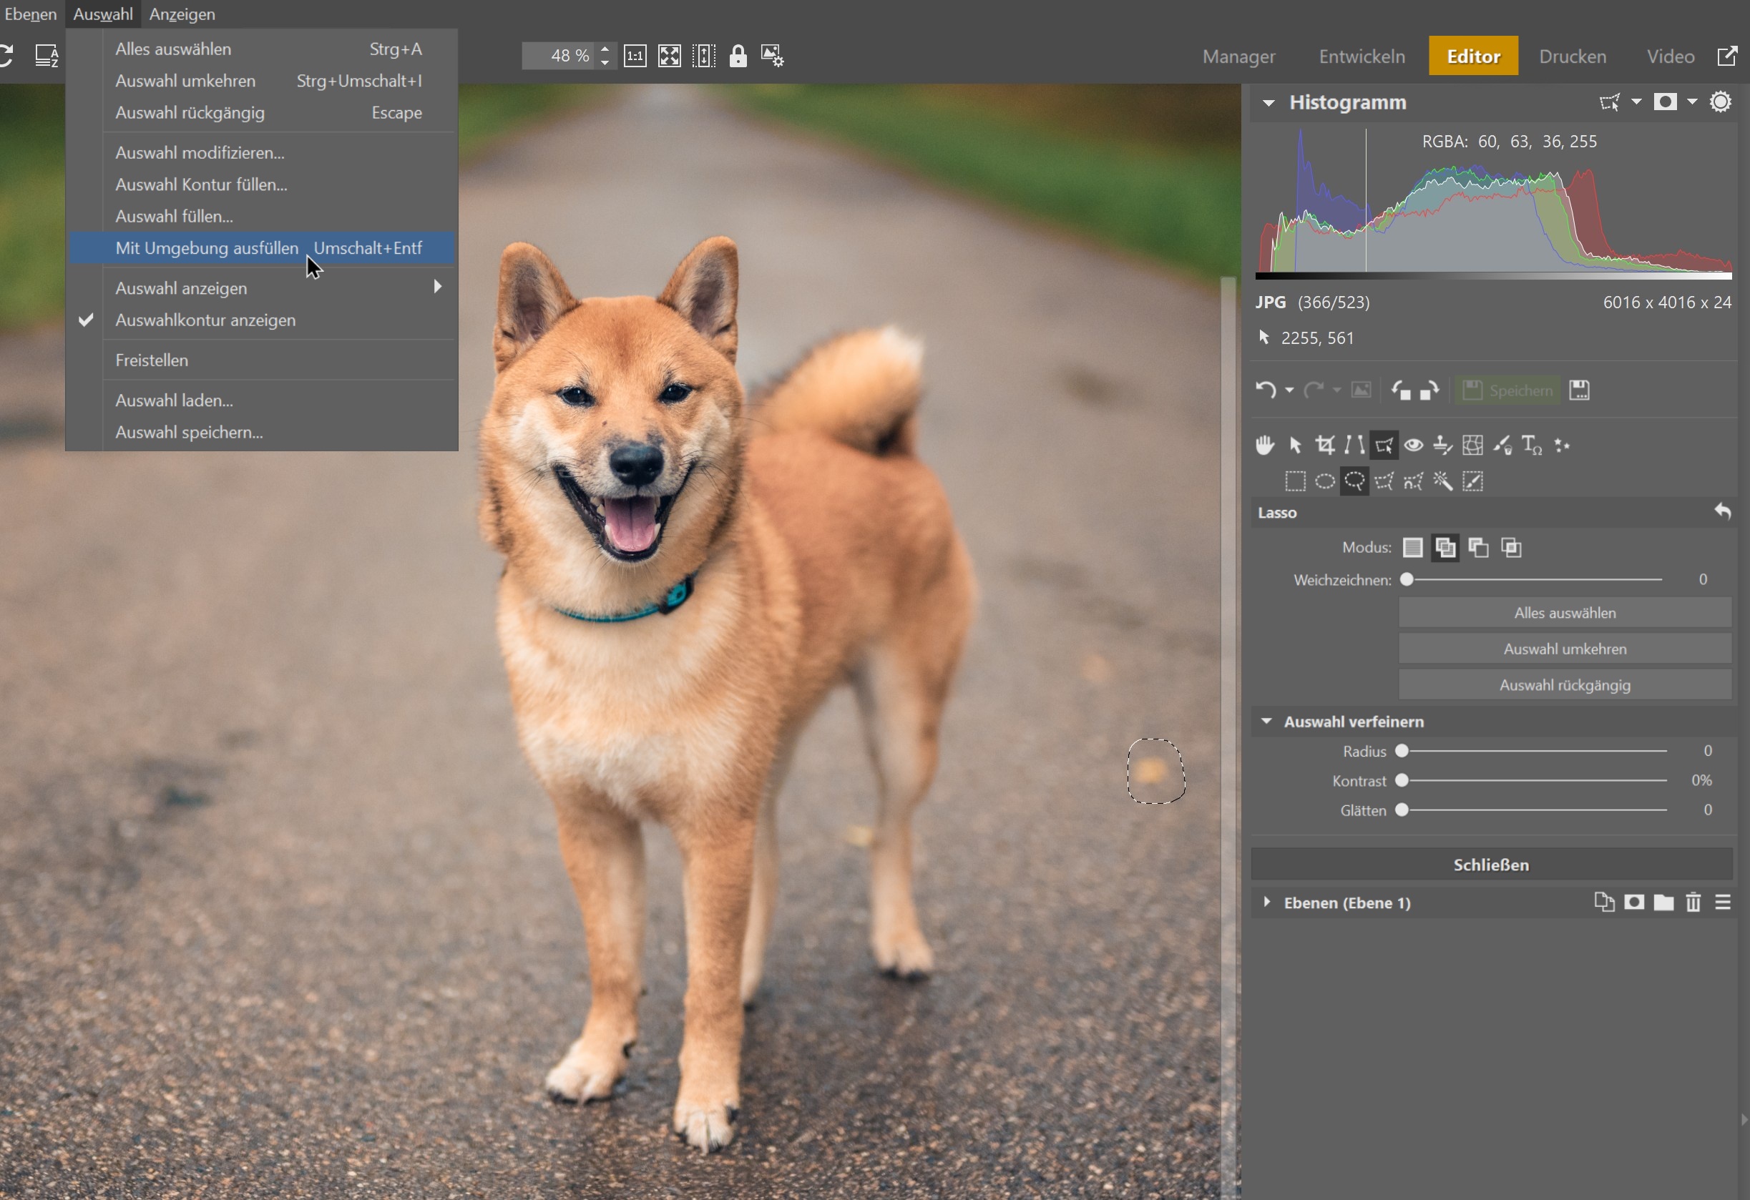The image size is (1750, 1200).
Task: Select the arrow pointer tool
Action: pyautogui.click(x=1295, y=445)
